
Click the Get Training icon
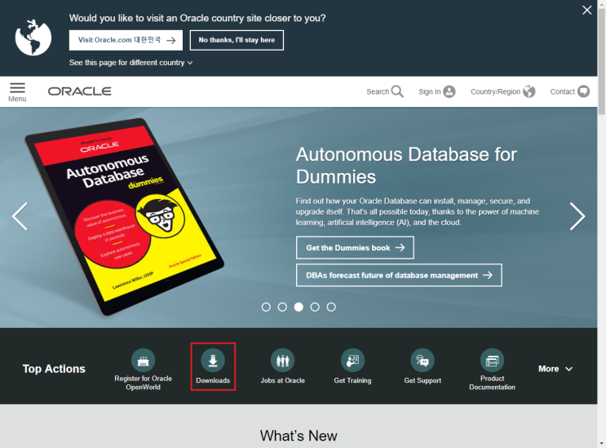[x=352, y=360]
